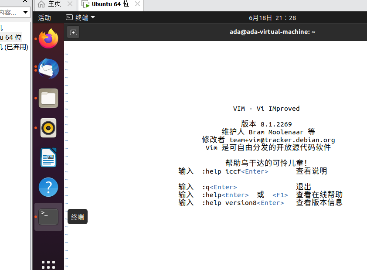Click the 查看版本信息 text

click(x=319, y=202)
